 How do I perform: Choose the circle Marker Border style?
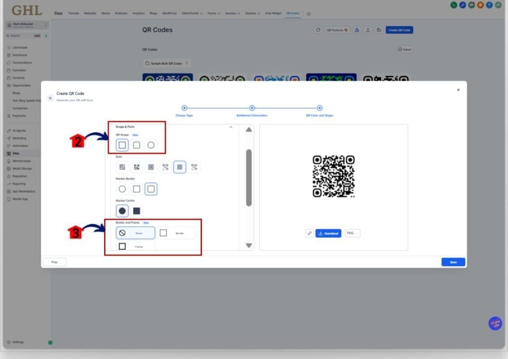coord(122,189)
